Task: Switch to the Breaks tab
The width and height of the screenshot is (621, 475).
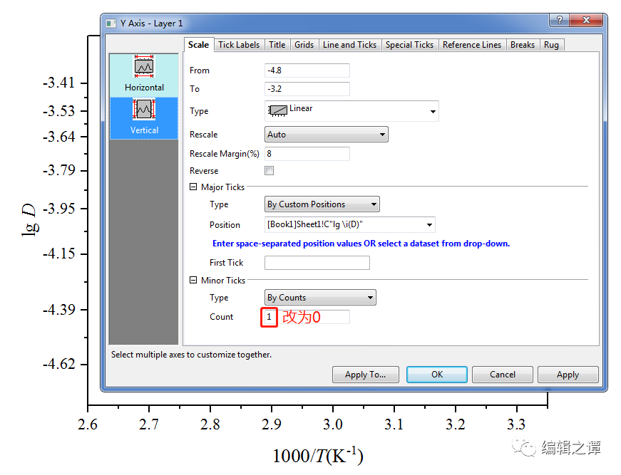Action: pos(523,44)
